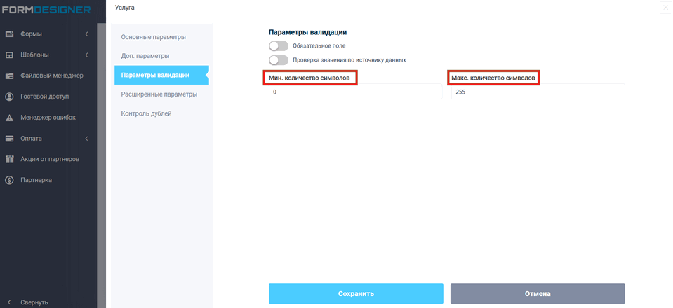Click the Сохранить button
The width and height of the screenshot is (673, 308).
(355, 293)
